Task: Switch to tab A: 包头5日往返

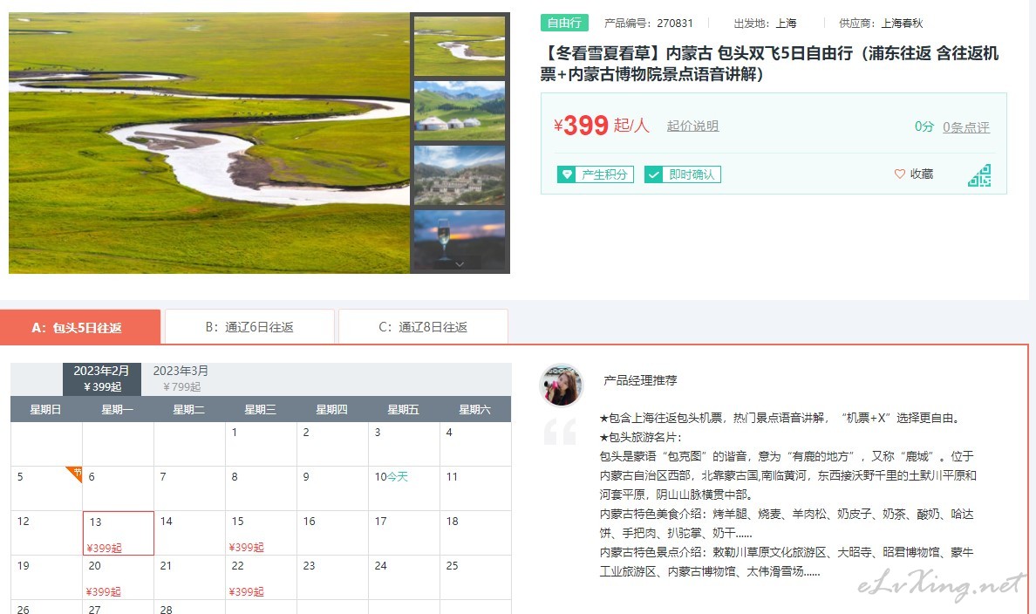Action: [80, 327]
